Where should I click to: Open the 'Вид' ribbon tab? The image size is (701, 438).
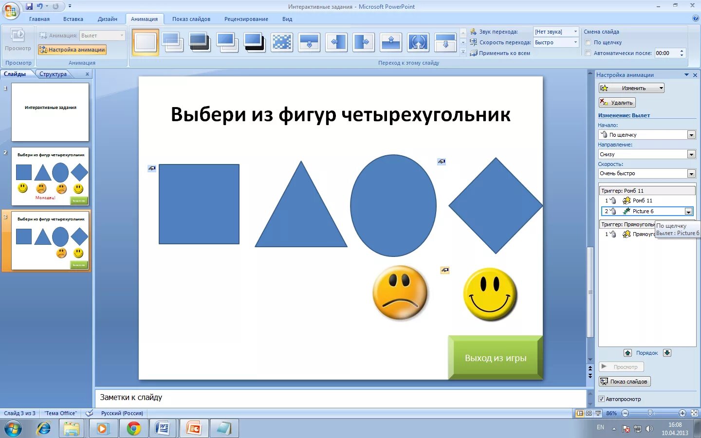[287, 19]
